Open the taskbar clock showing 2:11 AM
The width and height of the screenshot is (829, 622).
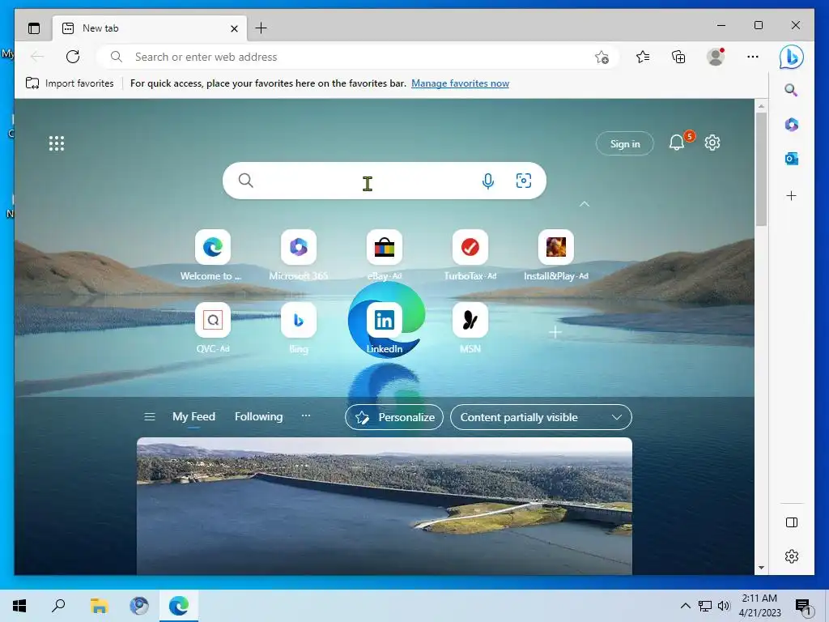coord(759,606)
